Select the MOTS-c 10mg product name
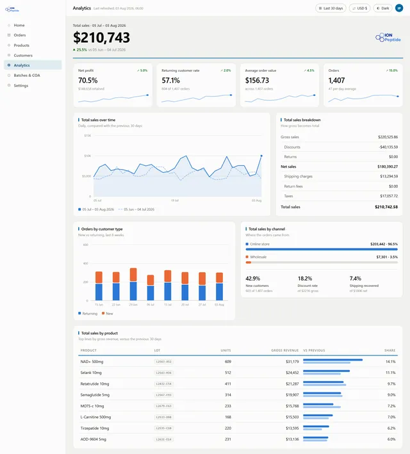Screen dimensions: 410x454 [92, 406]
